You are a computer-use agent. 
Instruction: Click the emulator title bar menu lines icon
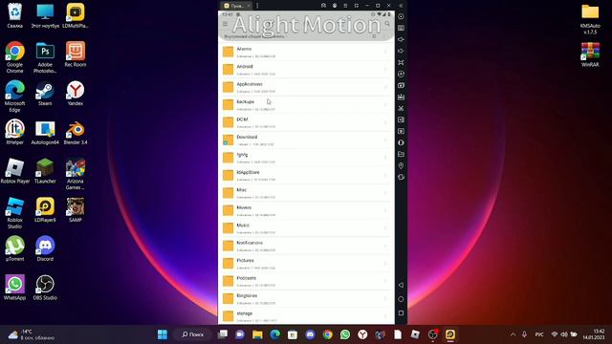click(x=345, y=6)
